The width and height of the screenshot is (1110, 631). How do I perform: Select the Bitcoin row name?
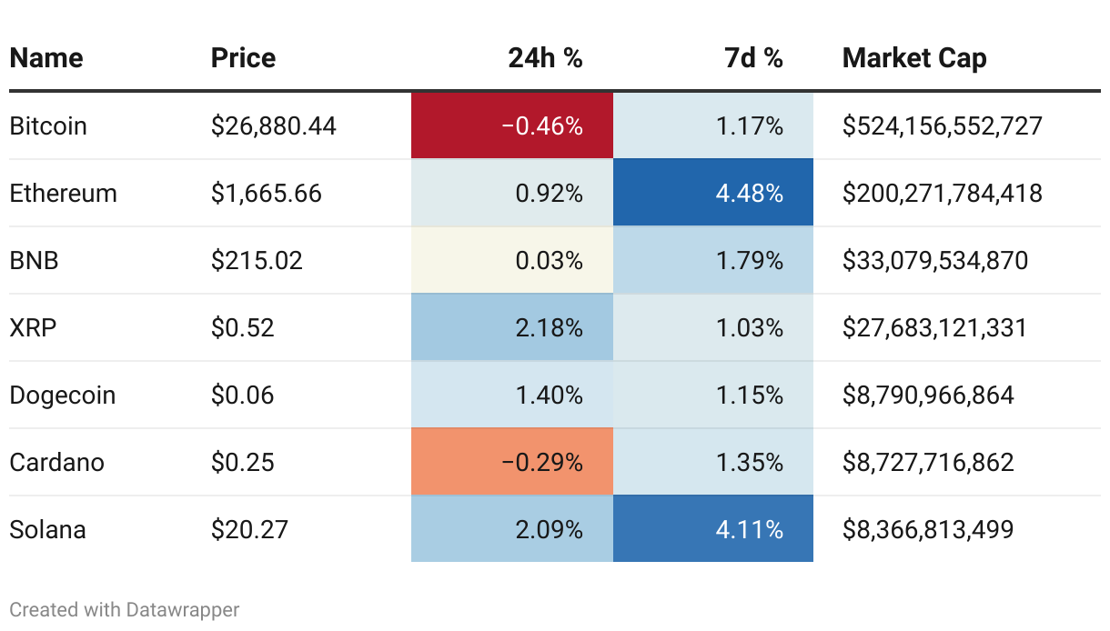[48, 125]
